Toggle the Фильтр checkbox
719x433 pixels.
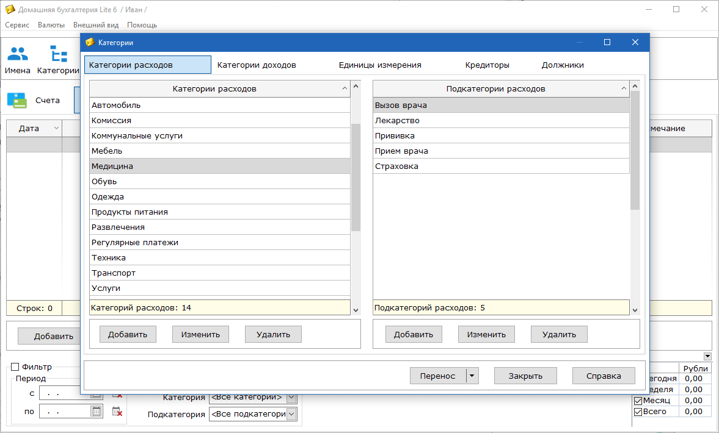[15, 367]
